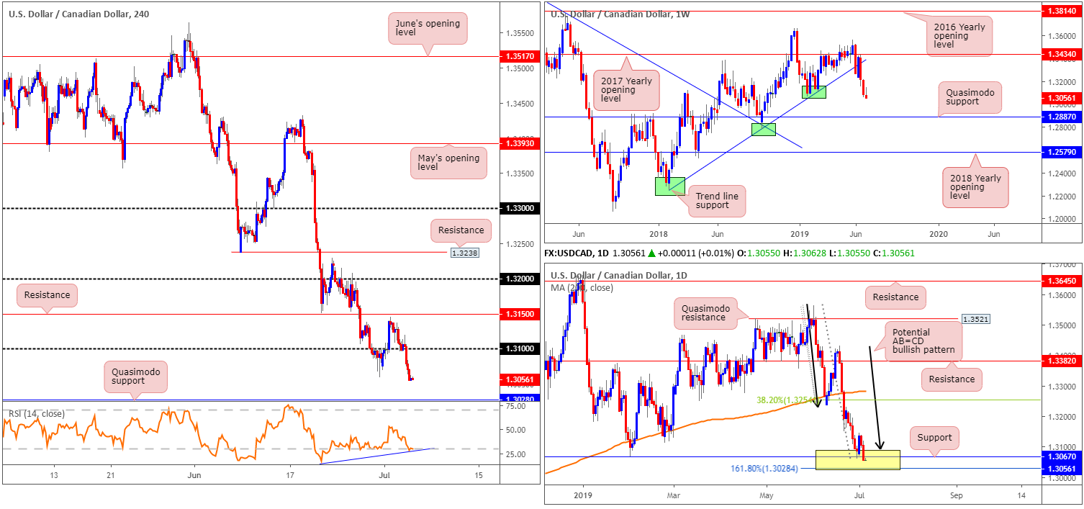Click the 1.34500 axis value on 240 chart
Viewport: 1084px width, 509px height.
tap(519, 104)
